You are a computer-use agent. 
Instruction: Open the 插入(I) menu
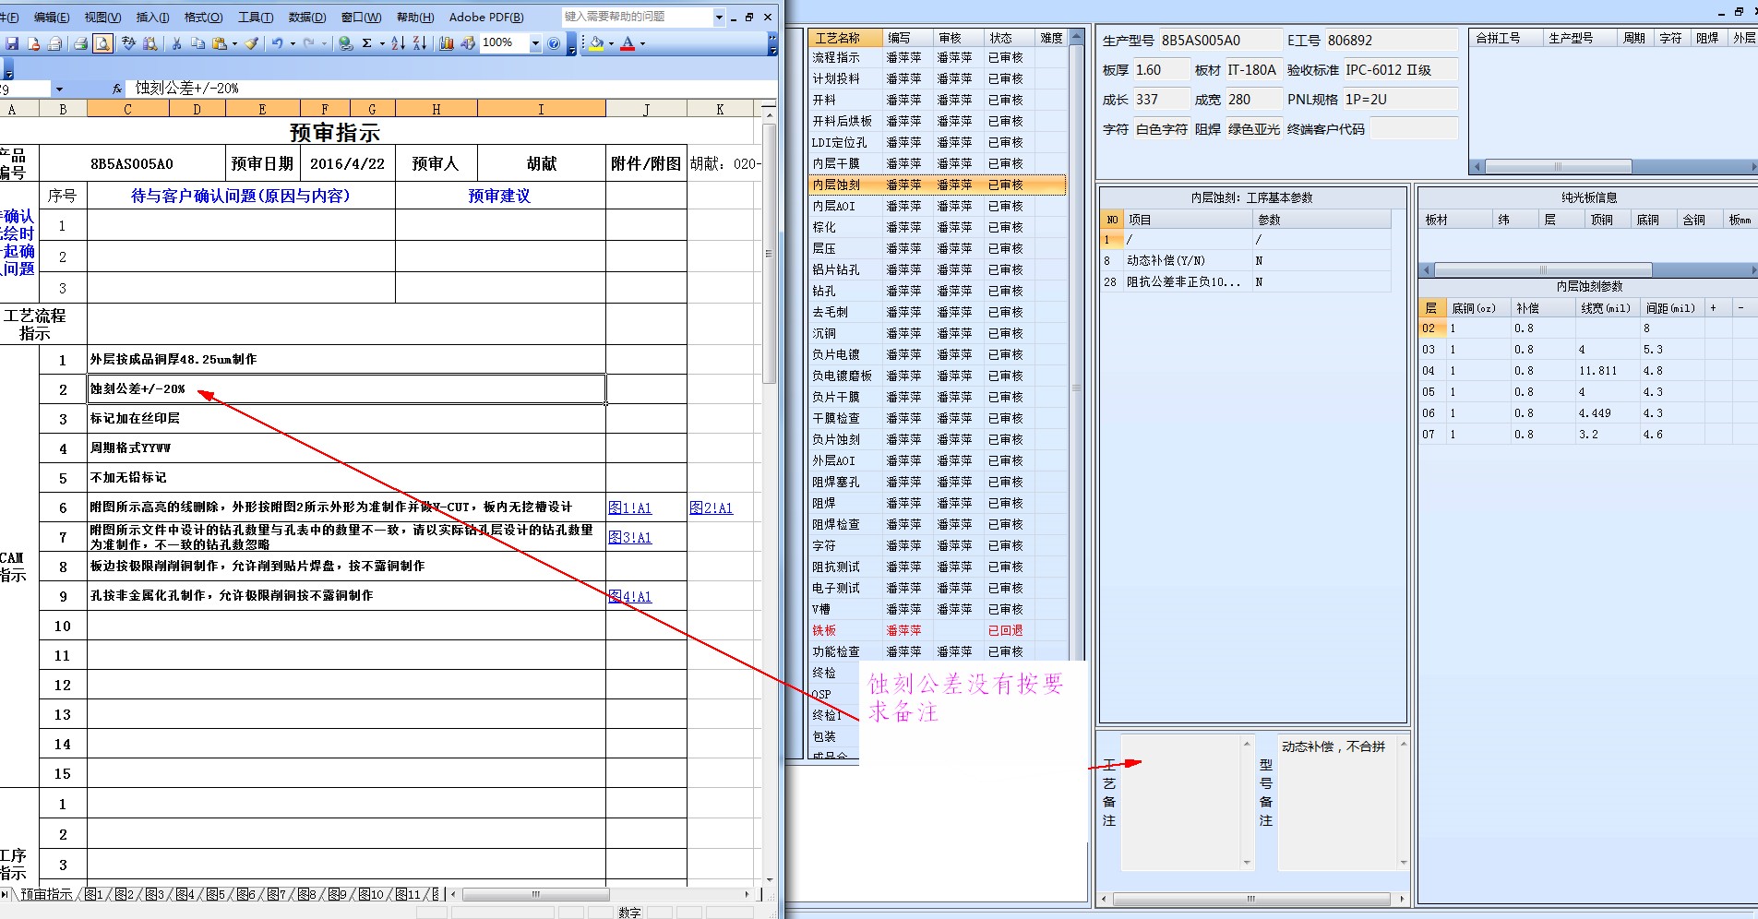(152, 18)
